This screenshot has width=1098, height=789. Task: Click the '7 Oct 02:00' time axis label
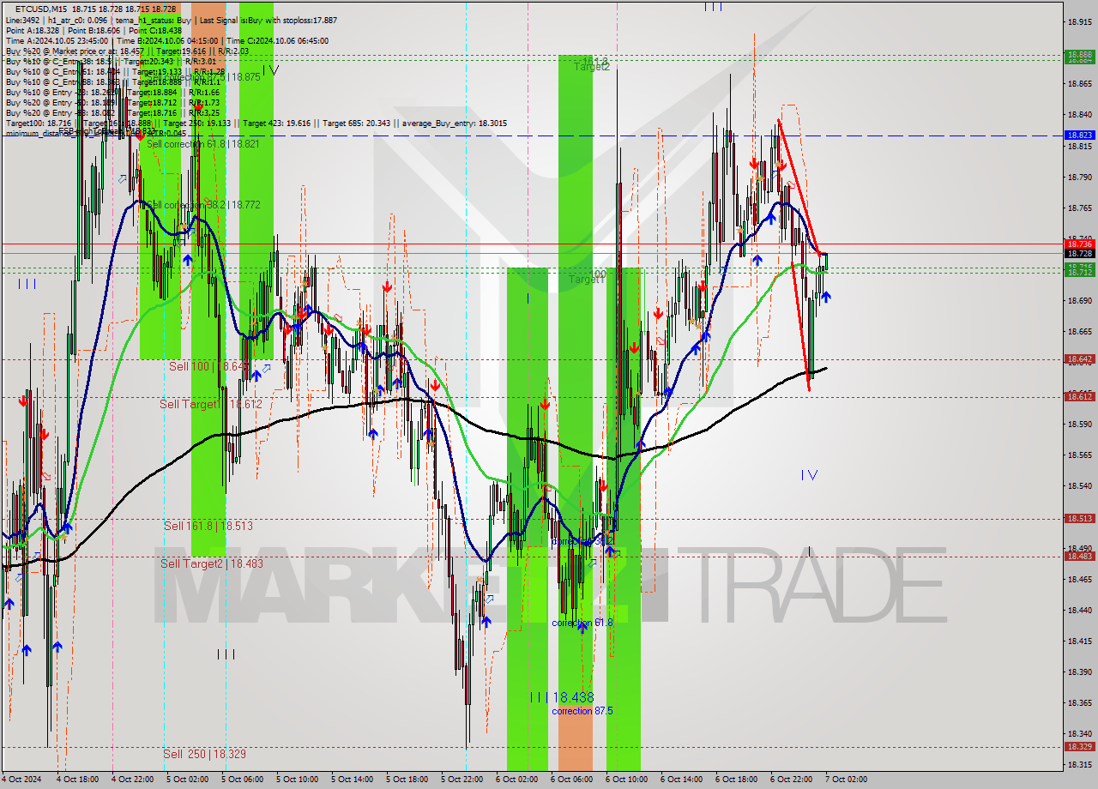[x=846, y=780]
